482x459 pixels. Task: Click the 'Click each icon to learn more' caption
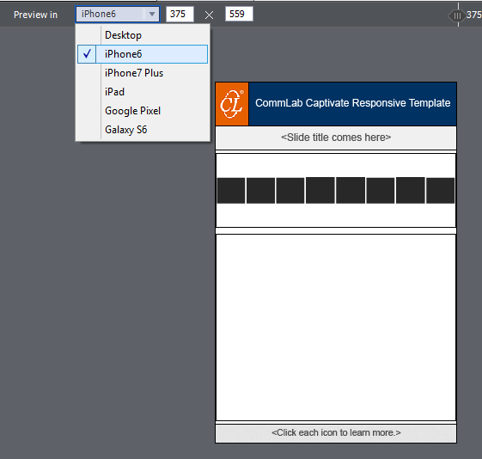pyautogui.click(x=336, y=432)
